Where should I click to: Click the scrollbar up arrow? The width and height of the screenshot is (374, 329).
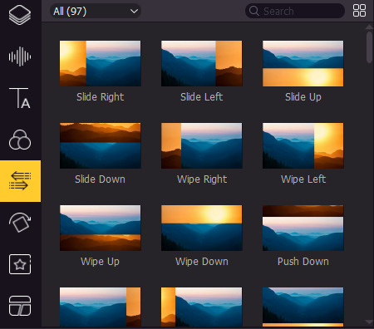[369, 27]
